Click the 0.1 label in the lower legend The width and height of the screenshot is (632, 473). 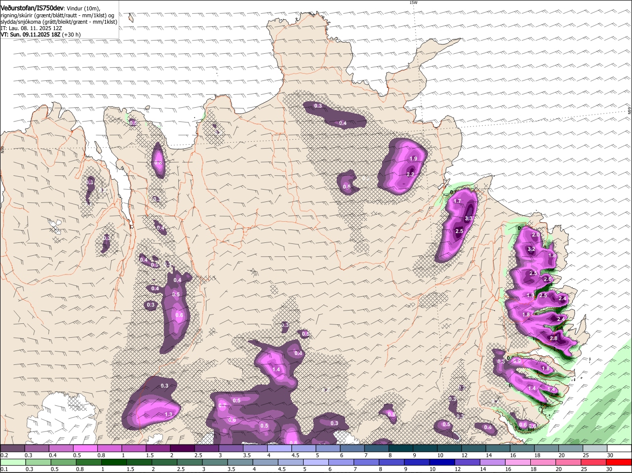(x=4, y=469)
